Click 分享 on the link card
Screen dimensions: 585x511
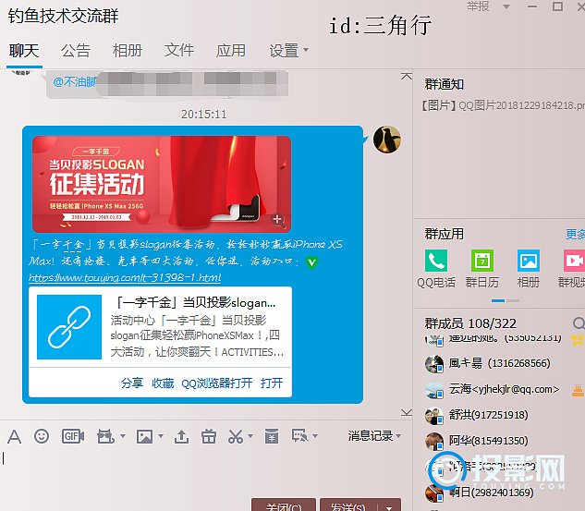point(132,383)
